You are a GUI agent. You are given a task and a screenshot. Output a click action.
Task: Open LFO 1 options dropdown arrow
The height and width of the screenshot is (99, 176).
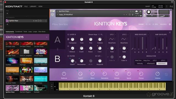(x=116, y=35)
